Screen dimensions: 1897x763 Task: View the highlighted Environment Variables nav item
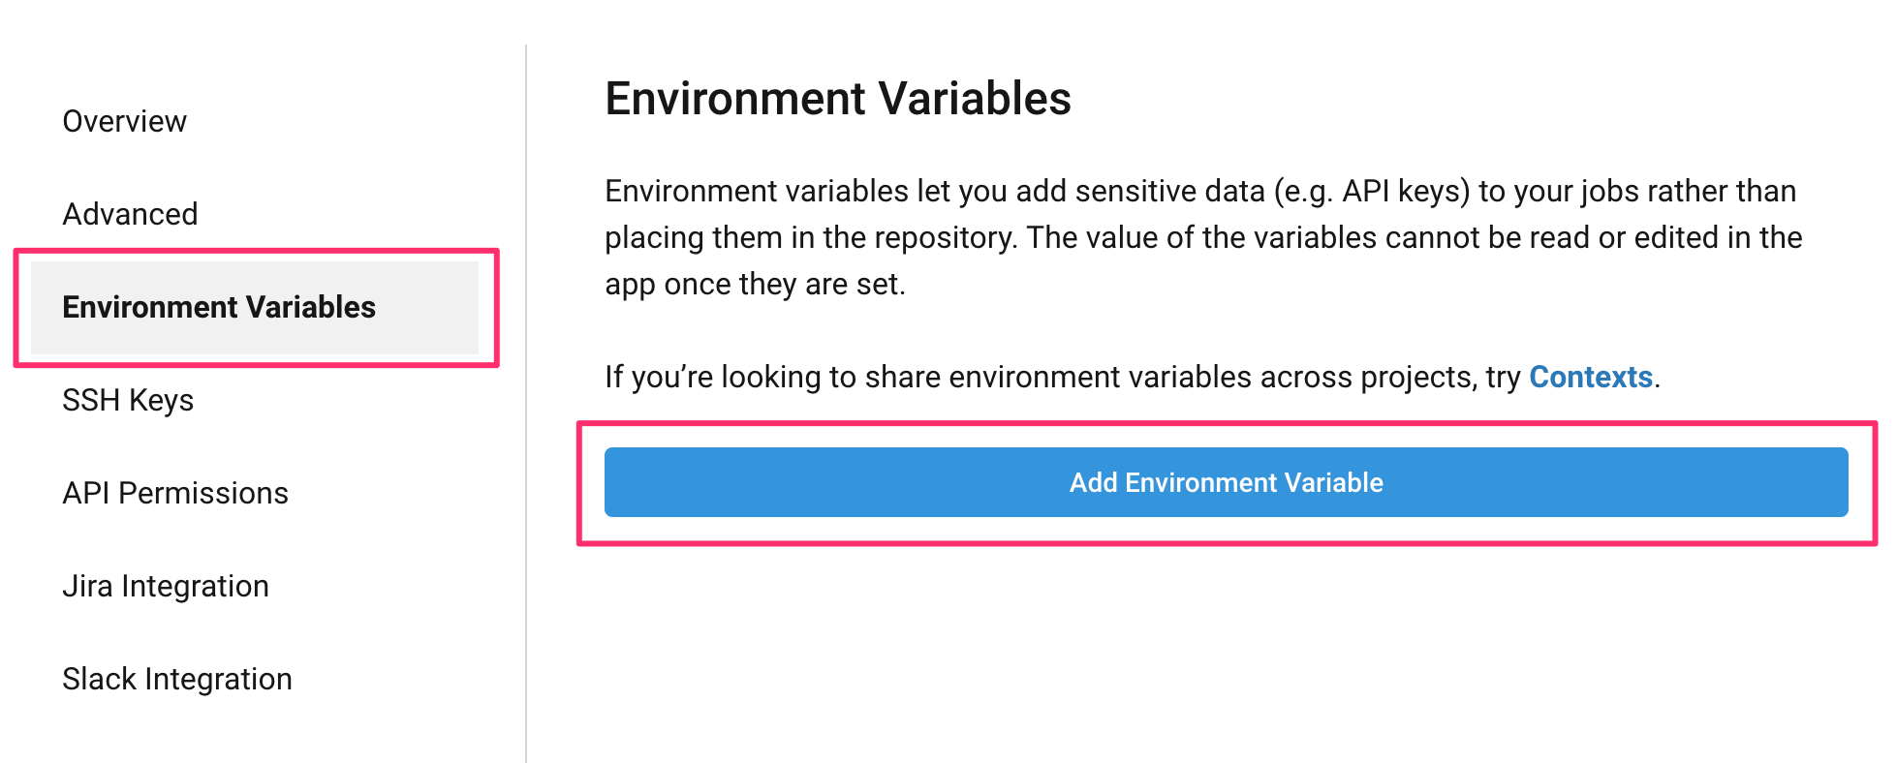point(221,308)
